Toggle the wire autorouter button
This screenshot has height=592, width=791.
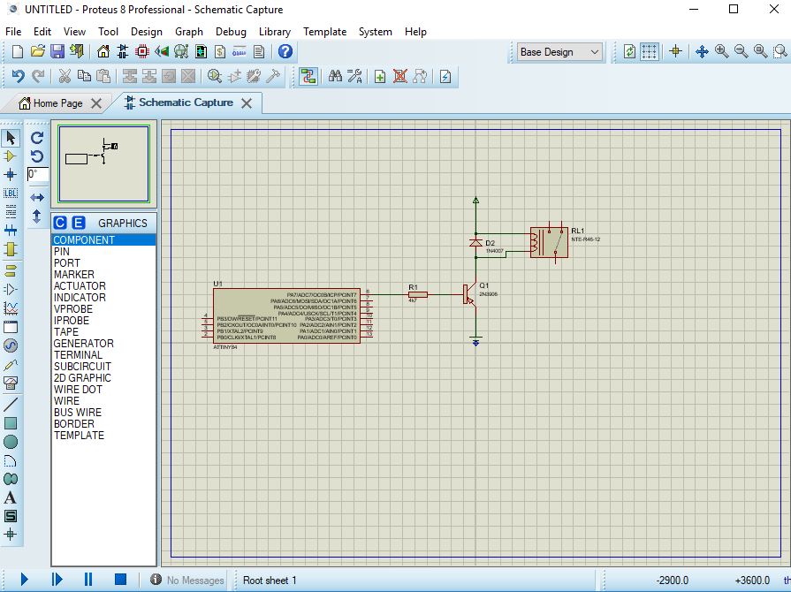[x=308, y=77]
